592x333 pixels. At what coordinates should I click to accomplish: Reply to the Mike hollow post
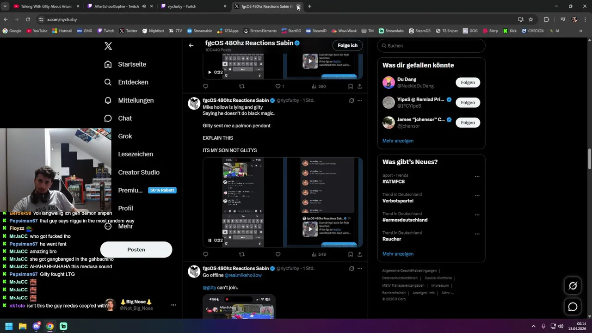coord(206,254)
